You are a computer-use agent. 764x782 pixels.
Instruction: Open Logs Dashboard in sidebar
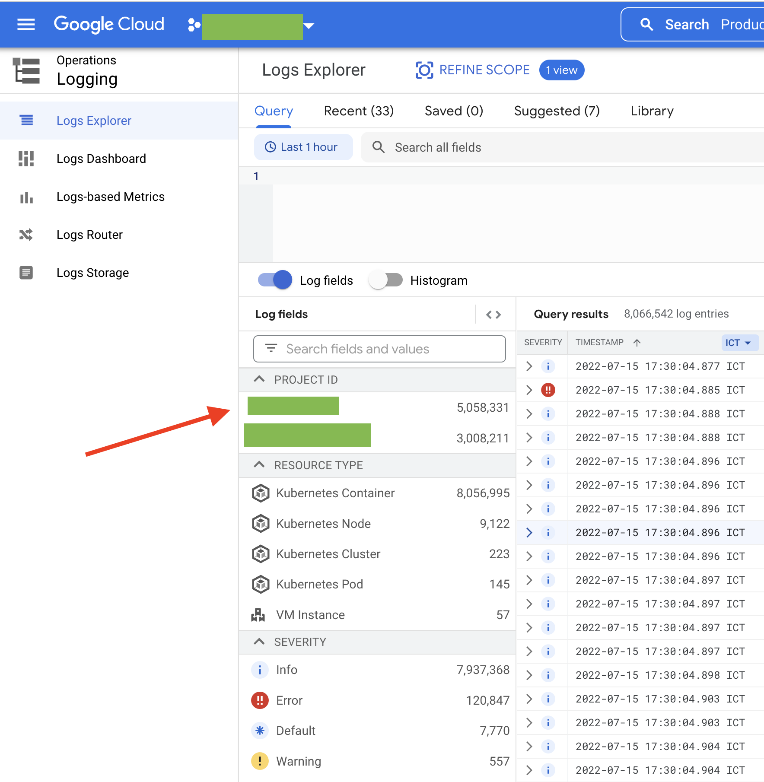point(119,159)
